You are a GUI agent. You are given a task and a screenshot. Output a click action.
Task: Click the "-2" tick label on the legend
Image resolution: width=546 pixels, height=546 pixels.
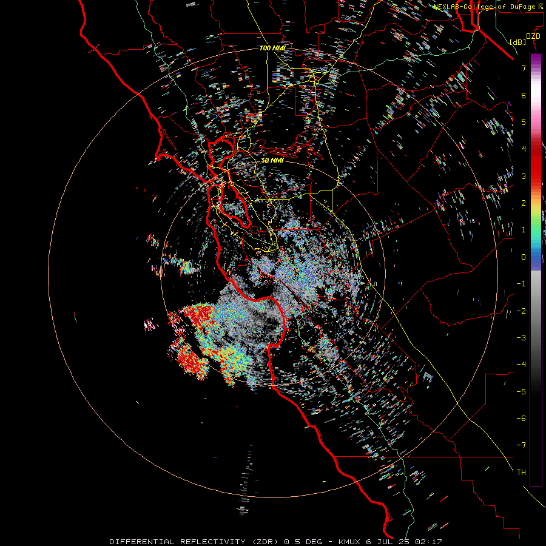521,311
